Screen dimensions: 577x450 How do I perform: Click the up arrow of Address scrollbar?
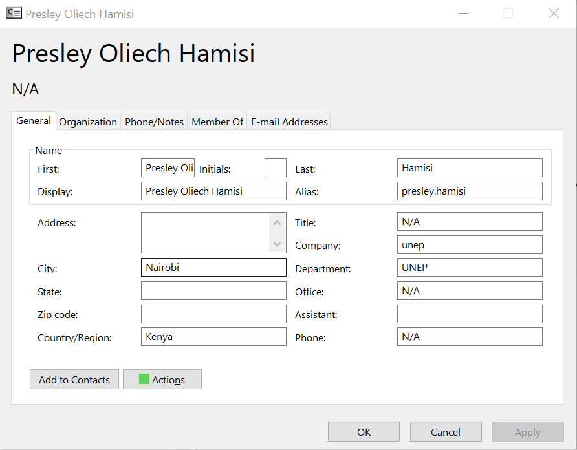[278, 222]
